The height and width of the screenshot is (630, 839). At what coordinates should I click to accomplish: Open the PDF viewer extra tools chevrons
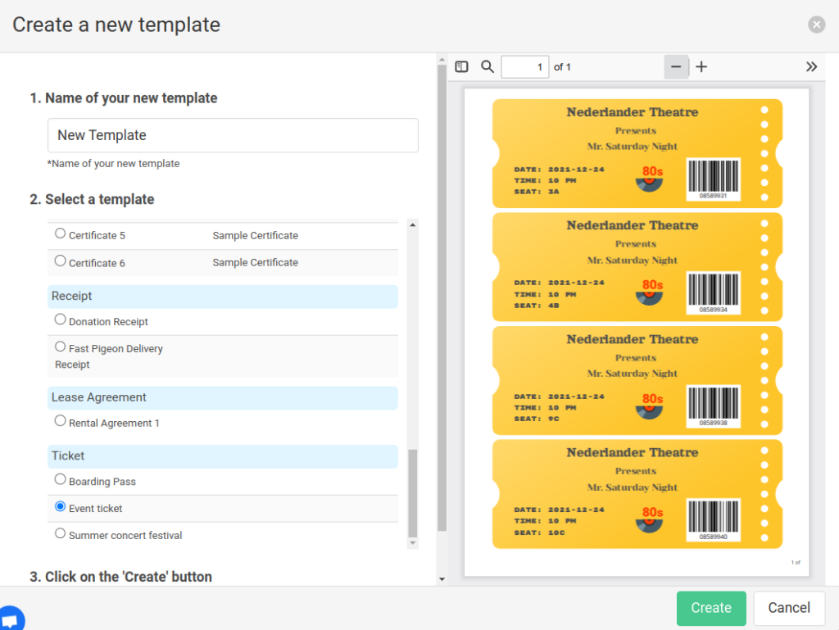click(x=811, y=67)
